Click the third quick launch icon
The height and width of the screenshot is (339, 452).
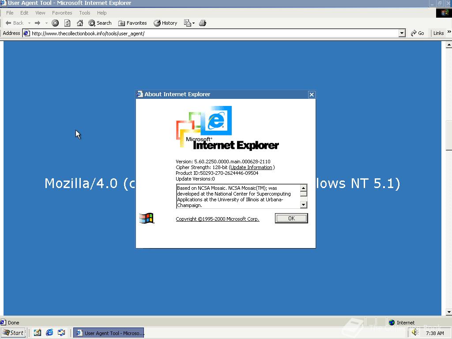click(61, 333)
